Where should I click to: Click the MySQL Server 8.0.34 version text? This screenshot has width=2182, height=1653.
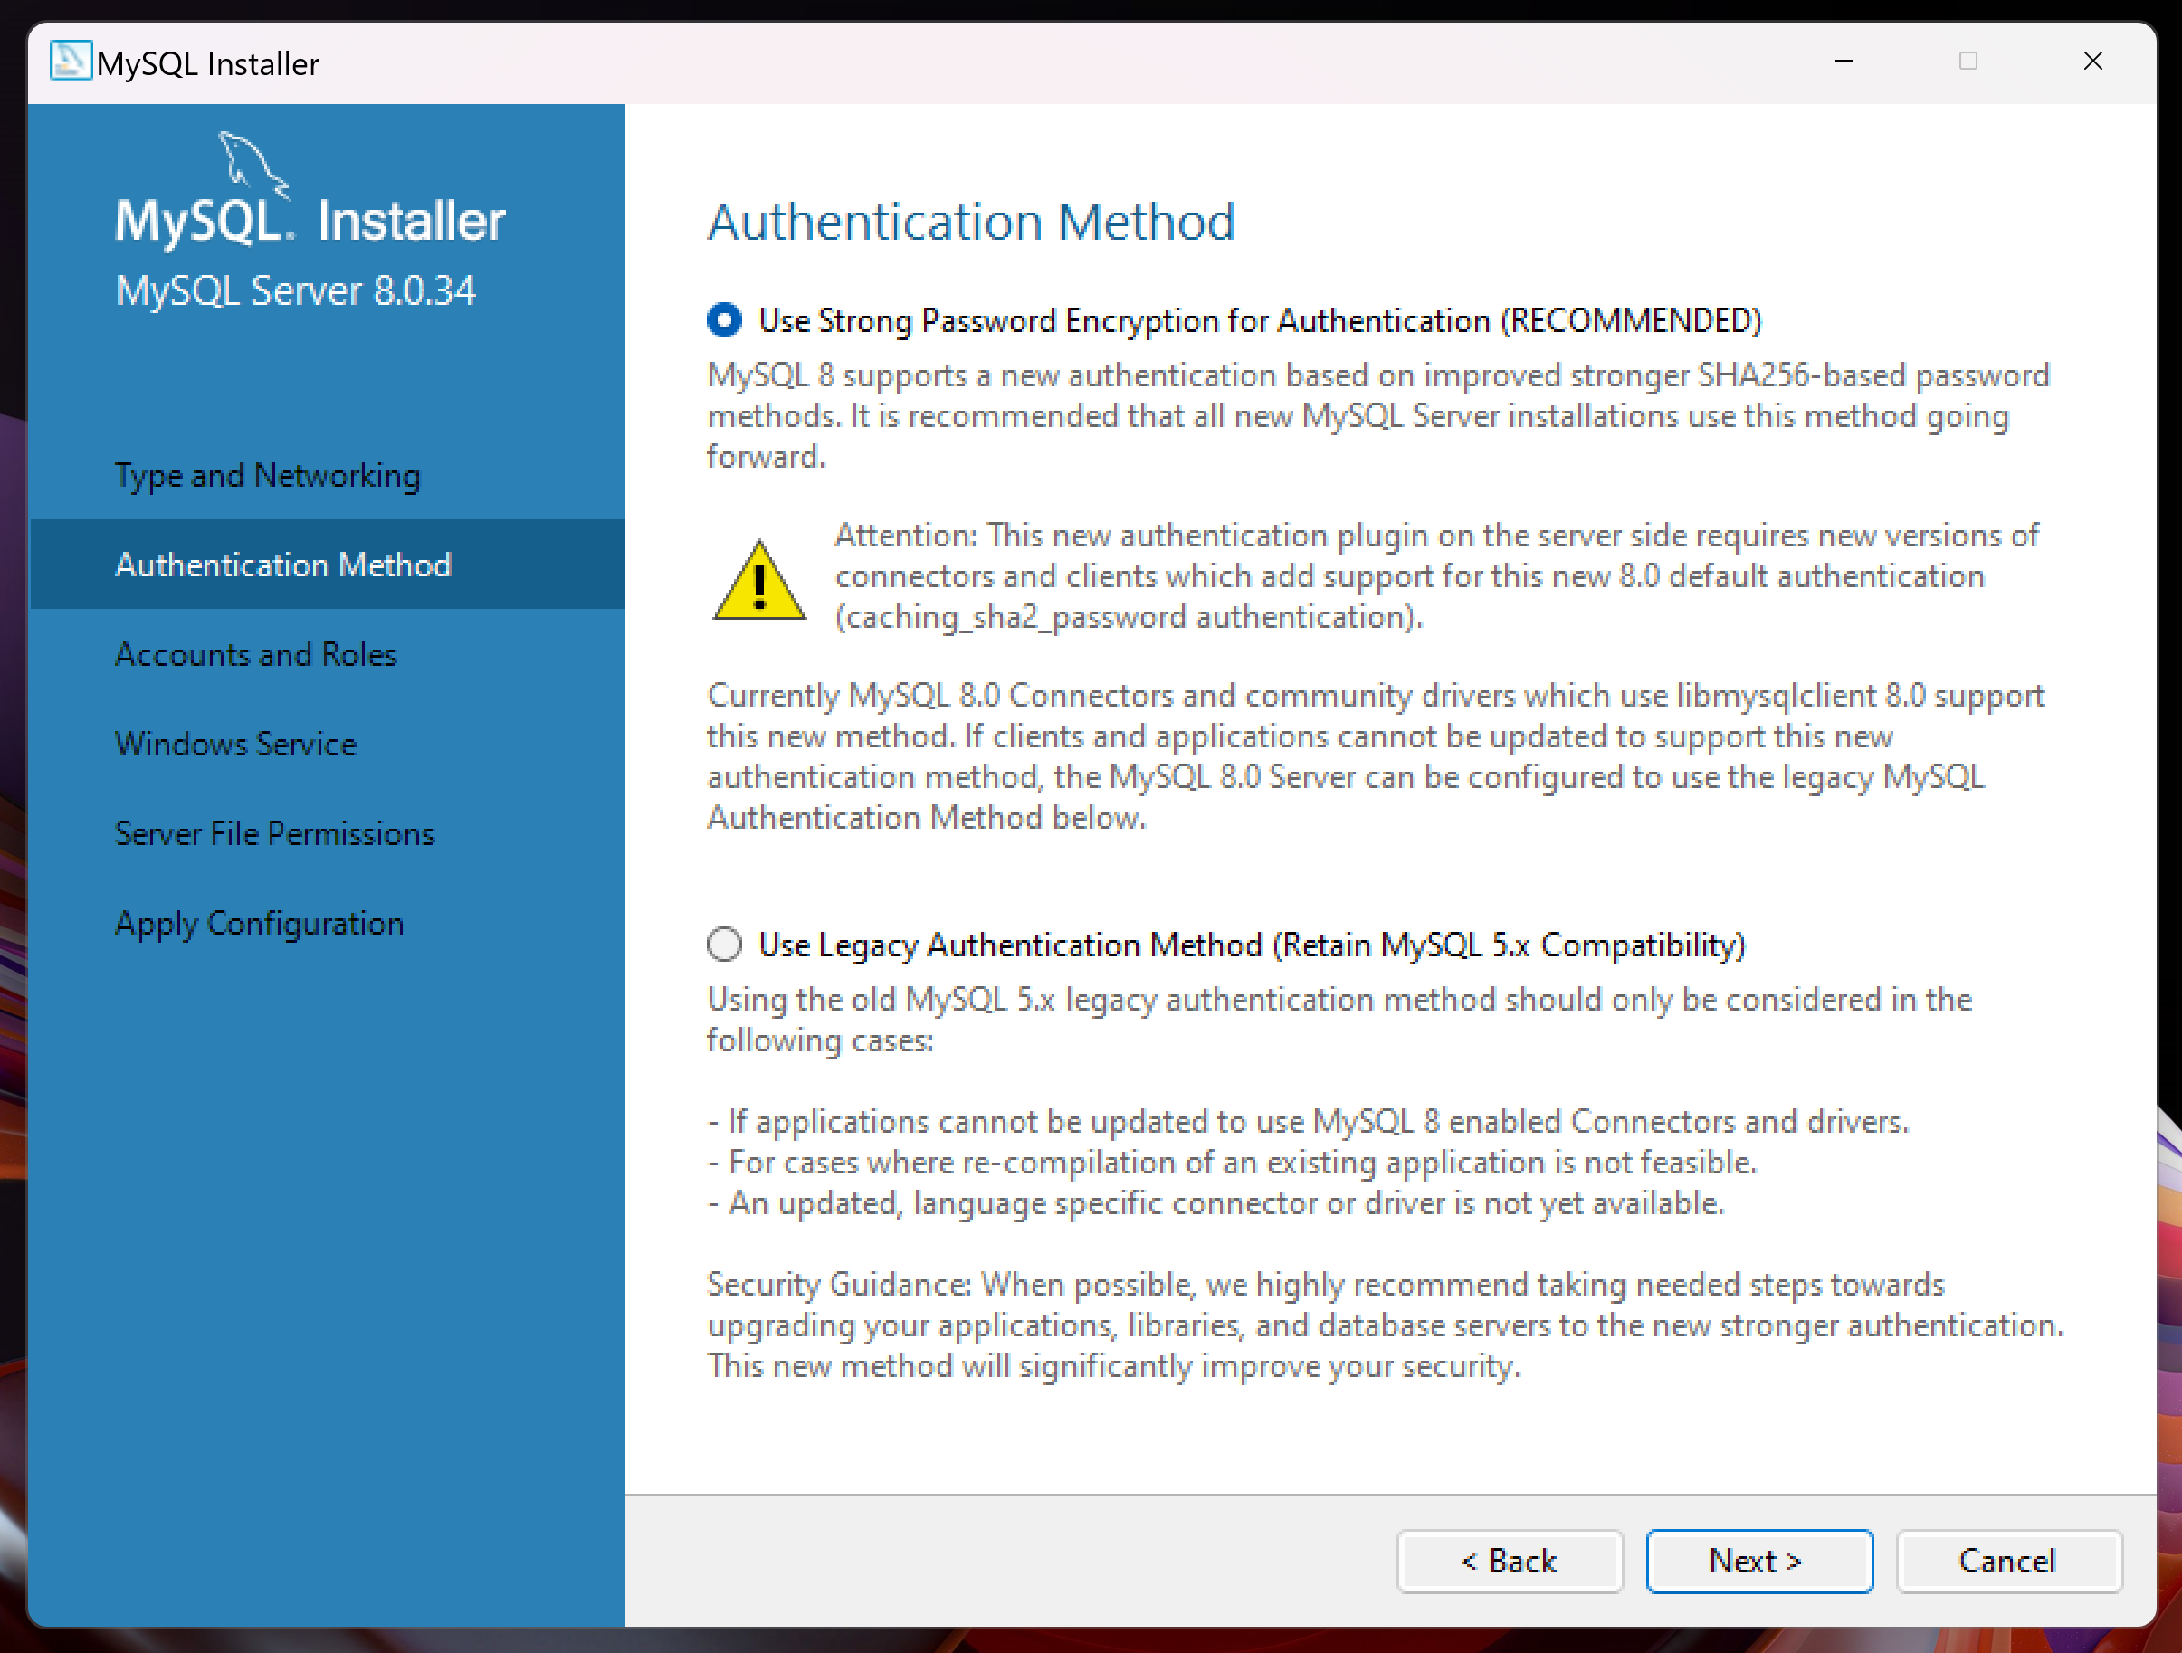[x=295, y=291]
